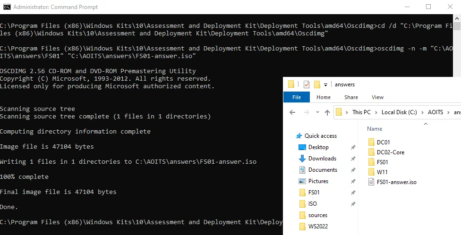Click the Documents page icon
Screen dimensions: 461x235
[x=302, y=170]
